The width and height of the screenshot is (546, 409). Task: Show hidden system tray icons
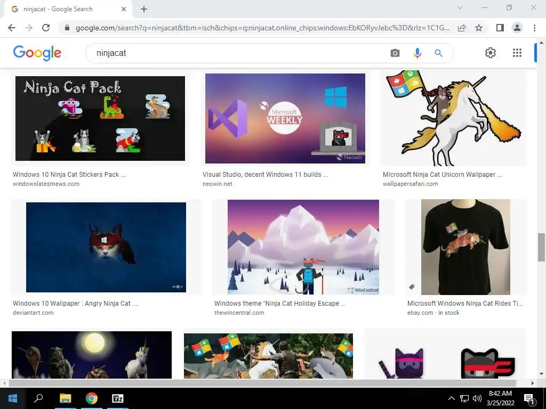[452, 398]
